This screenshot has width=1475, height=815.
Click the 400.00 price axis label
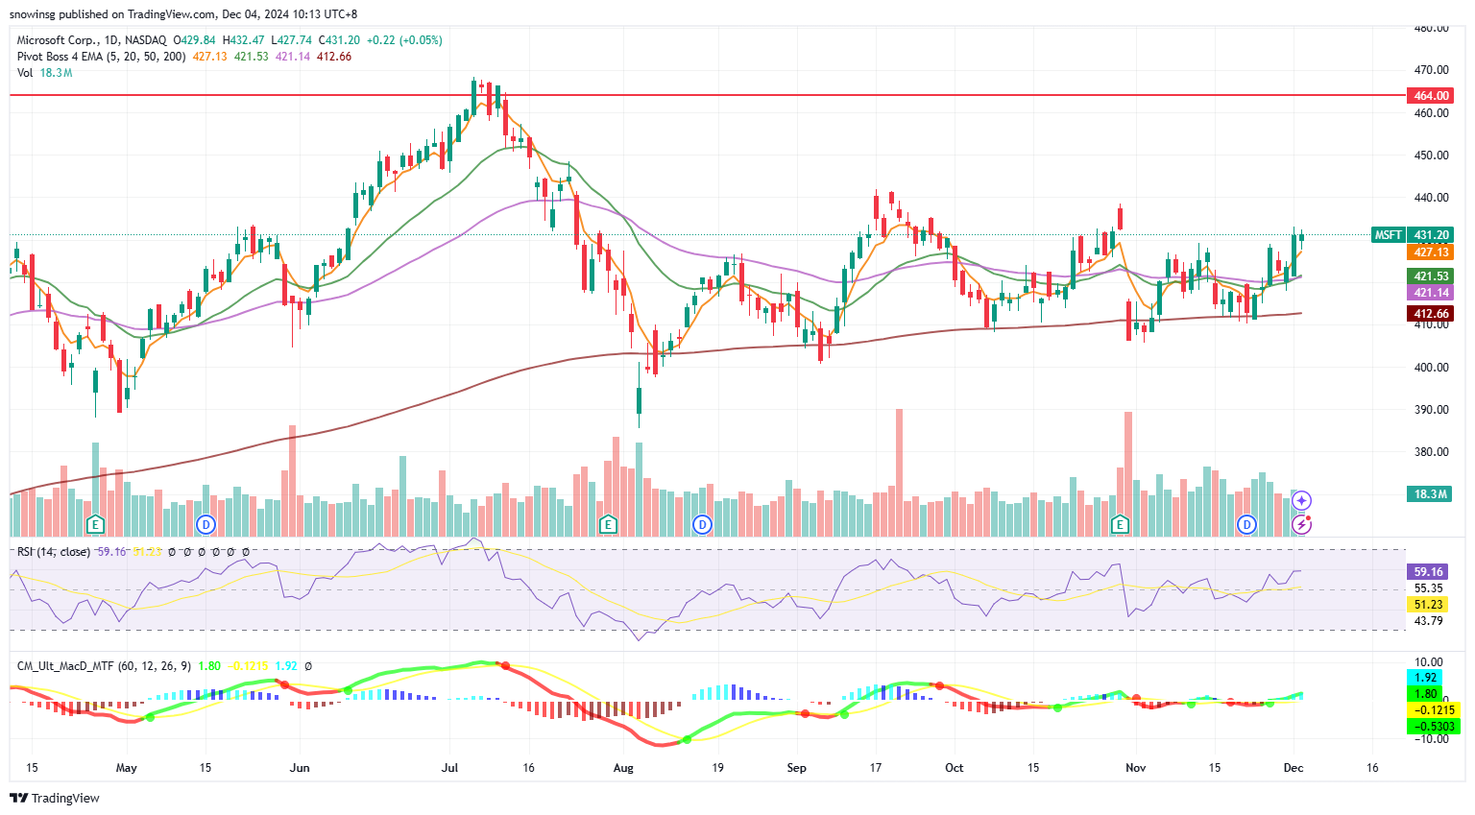pyautogui.click(x=1431, y=368)
